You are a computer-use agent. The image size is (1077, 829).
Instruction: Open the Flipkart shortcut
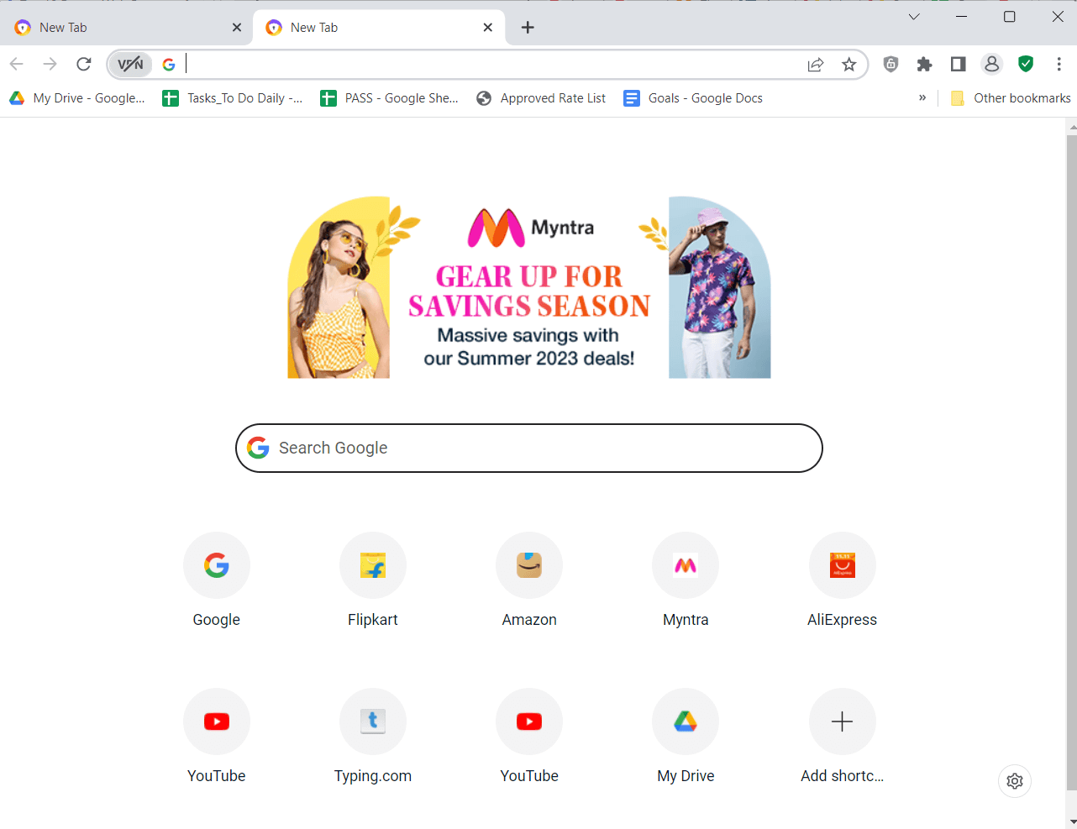[373, 580]
